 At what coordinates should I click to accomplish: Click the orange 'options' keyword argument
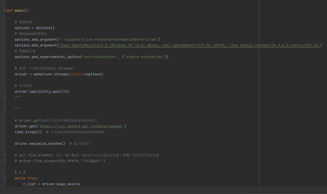point(77,74)
